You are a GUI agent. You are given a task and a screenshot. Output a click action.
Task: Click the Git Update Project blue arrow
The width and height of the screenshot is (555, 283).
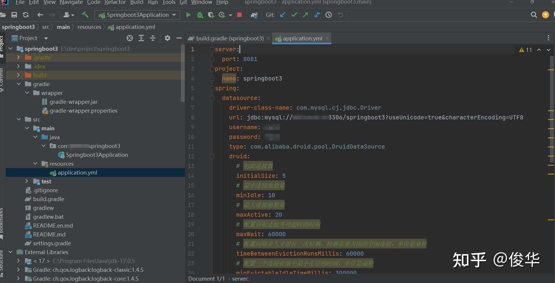[x=283, y=15]
